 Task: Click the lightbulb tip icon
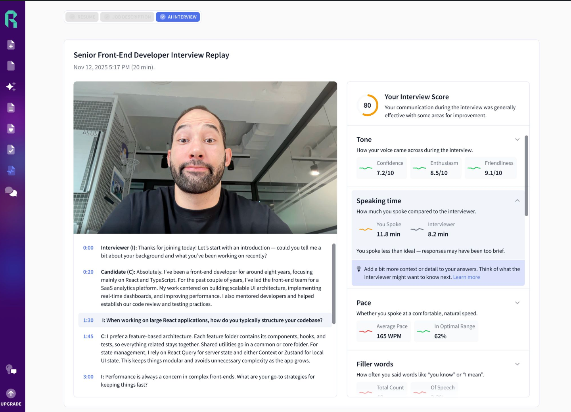(359, 269)
